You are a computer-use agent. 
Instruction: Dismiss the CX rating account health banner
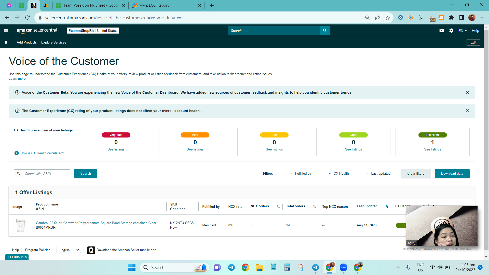coord(467,111)
